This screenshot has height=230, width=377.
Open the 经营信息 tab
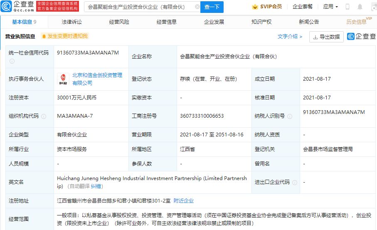click(167, 22)
